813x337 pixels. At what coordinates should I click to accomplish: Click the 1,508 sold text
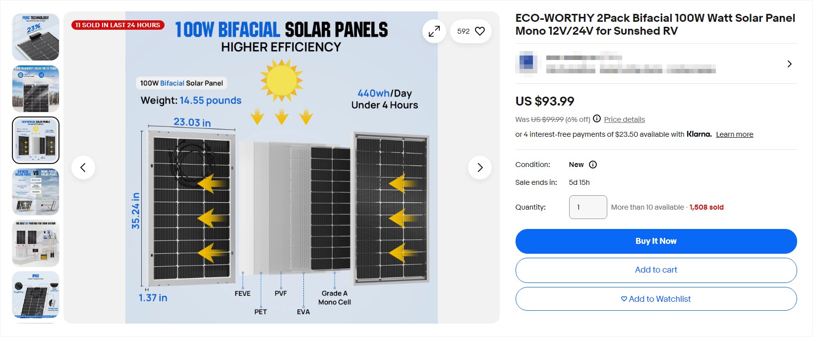(x=706, y=207)
